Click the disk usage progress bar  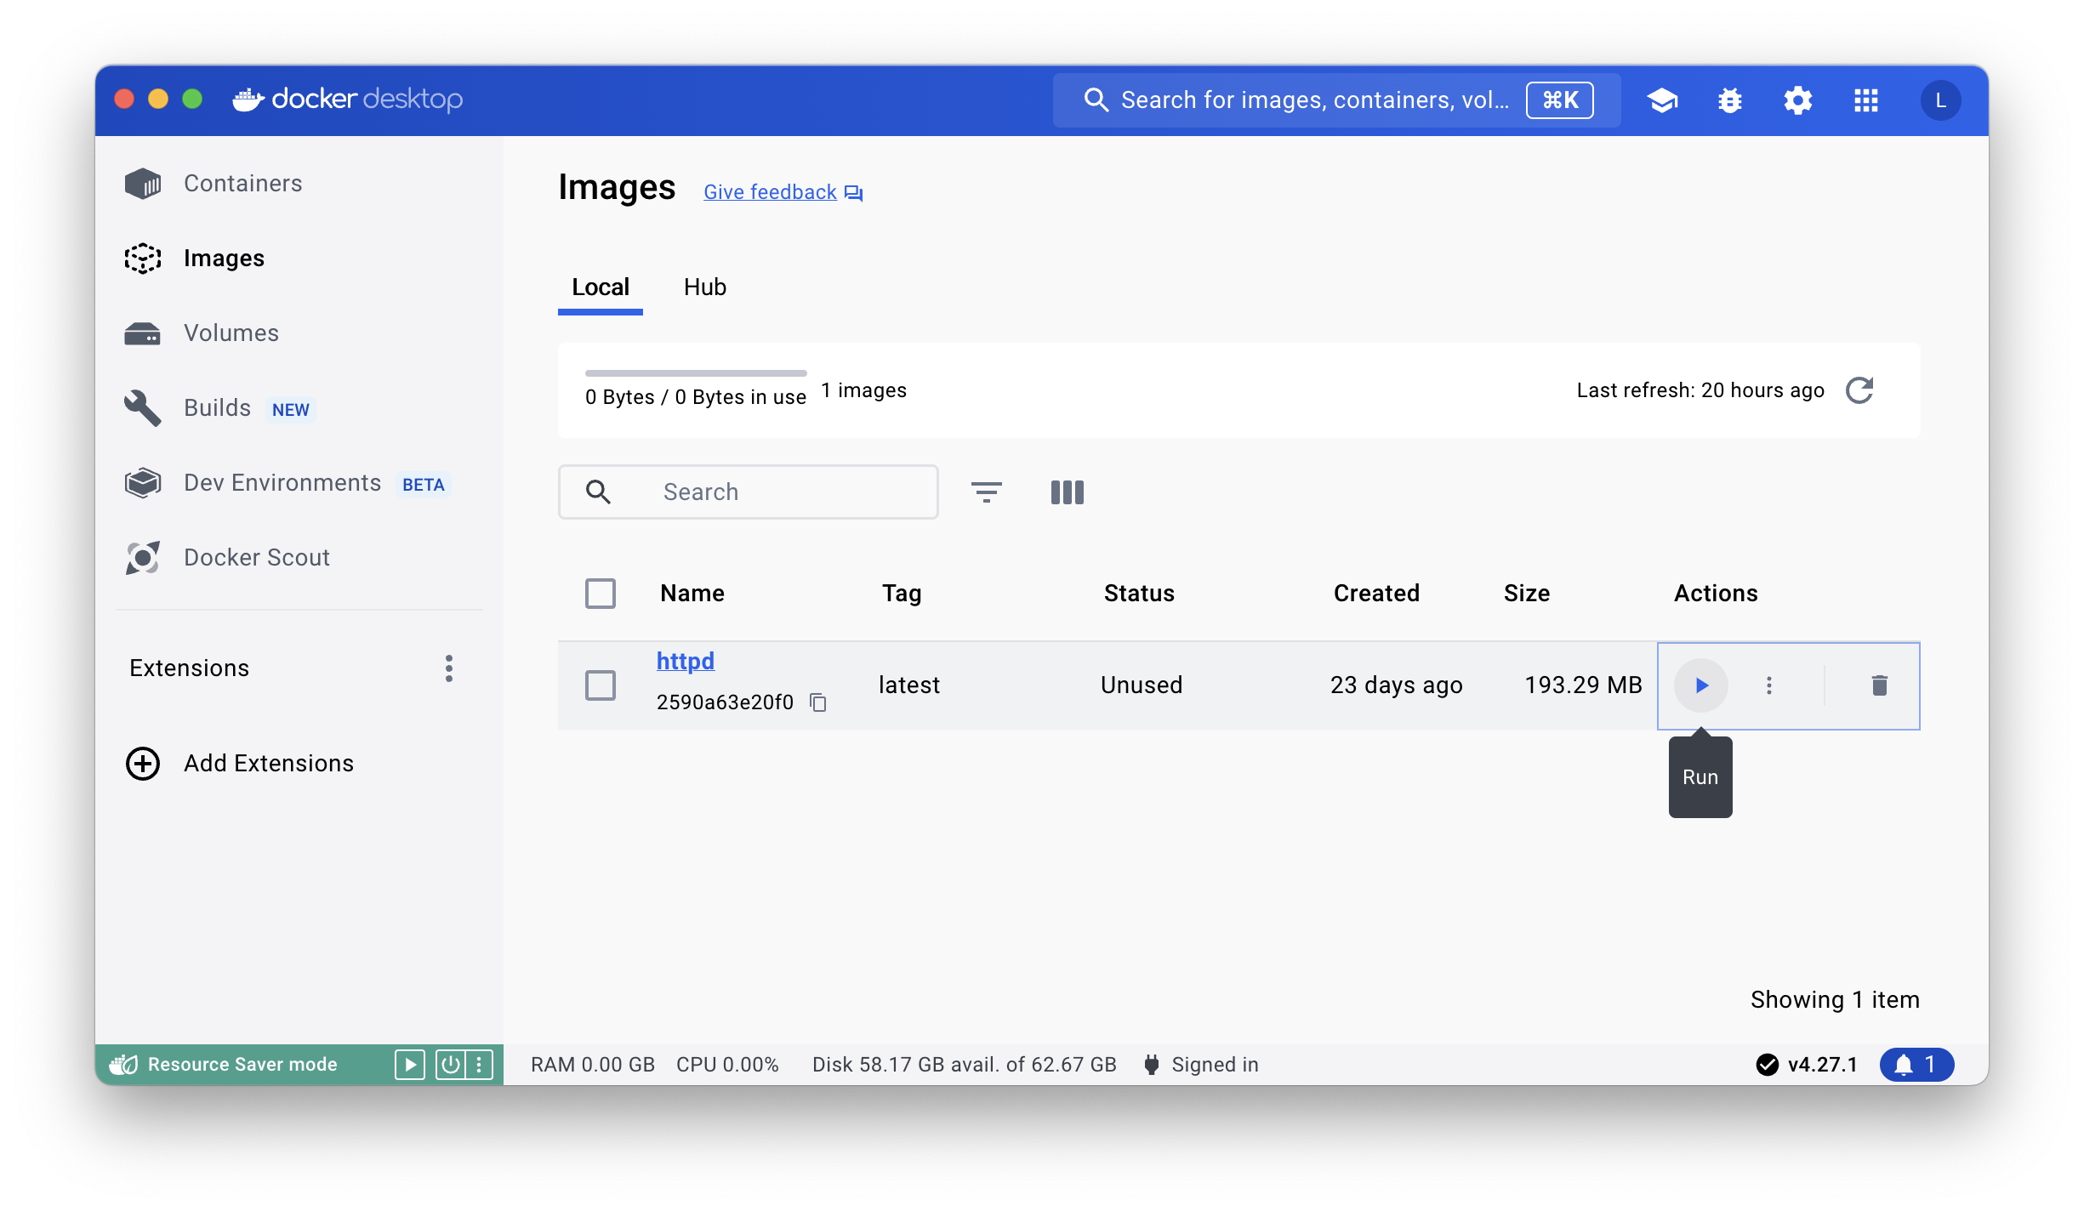696,373
